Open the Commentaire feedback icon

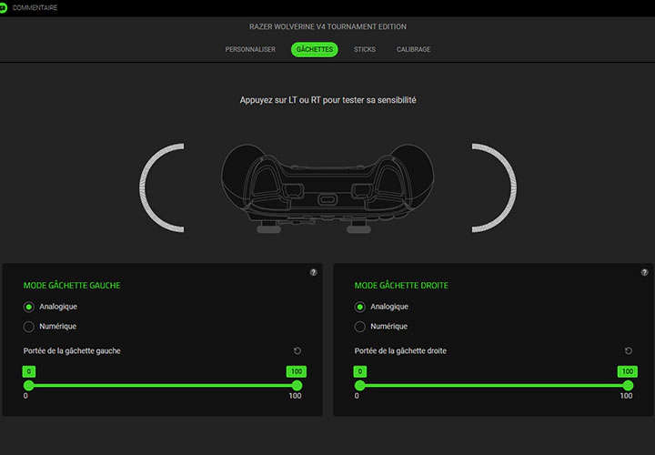3,7
